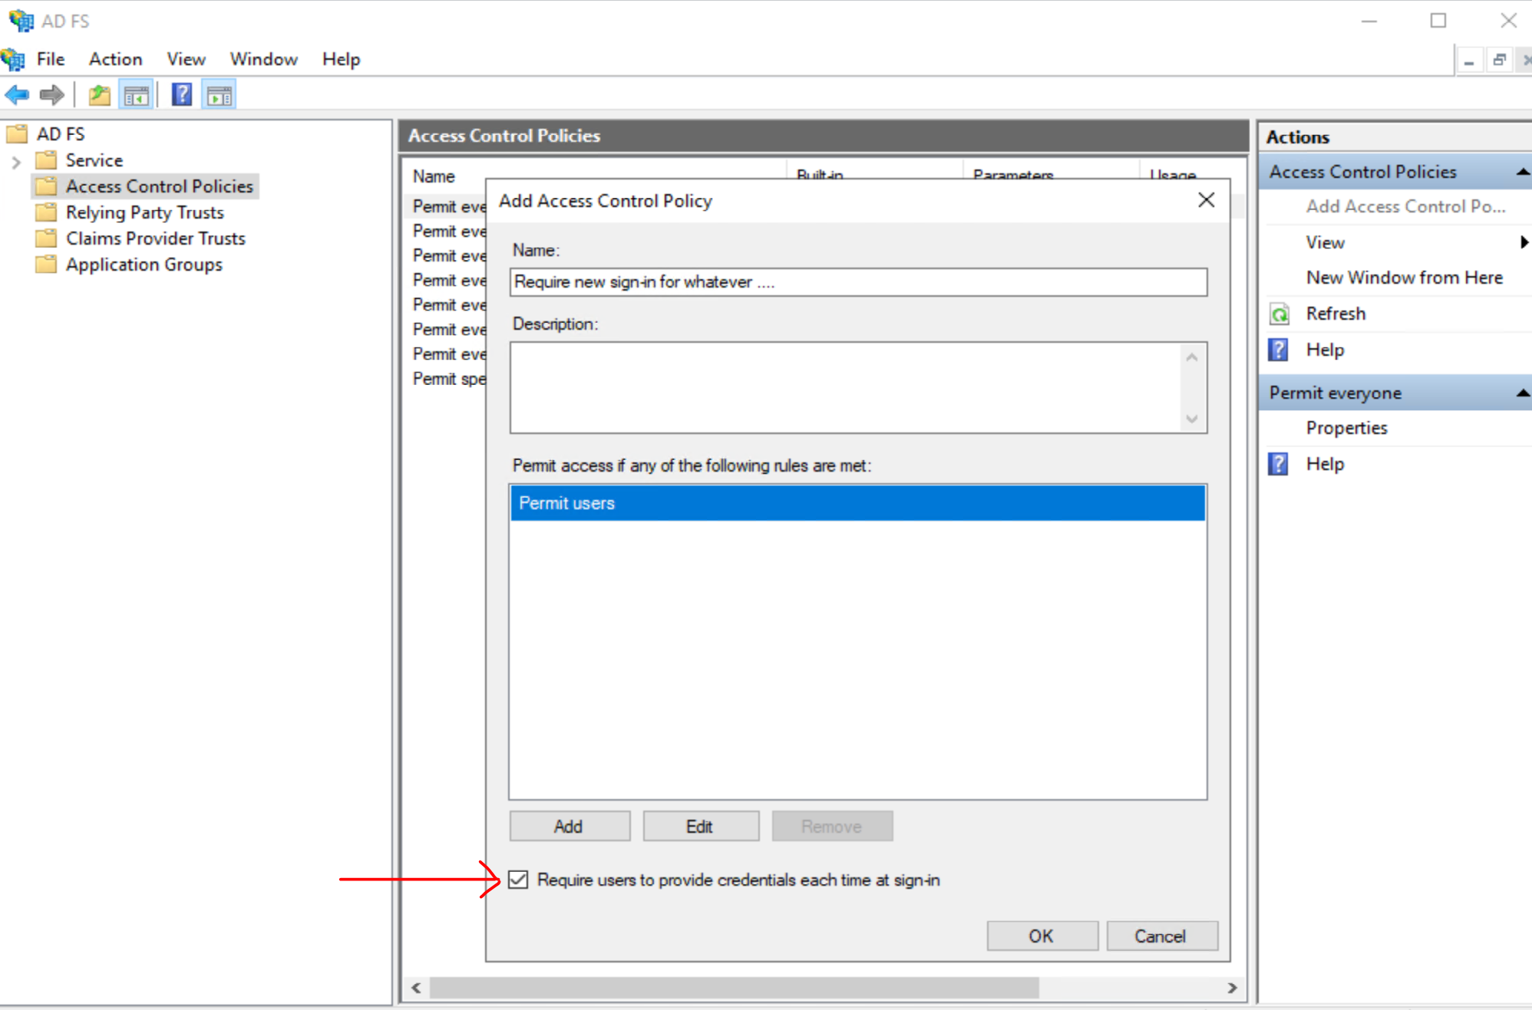Click the blue Help toolbar icon
Viewport: 1532px width, 1010px height.
click(182, 95)
